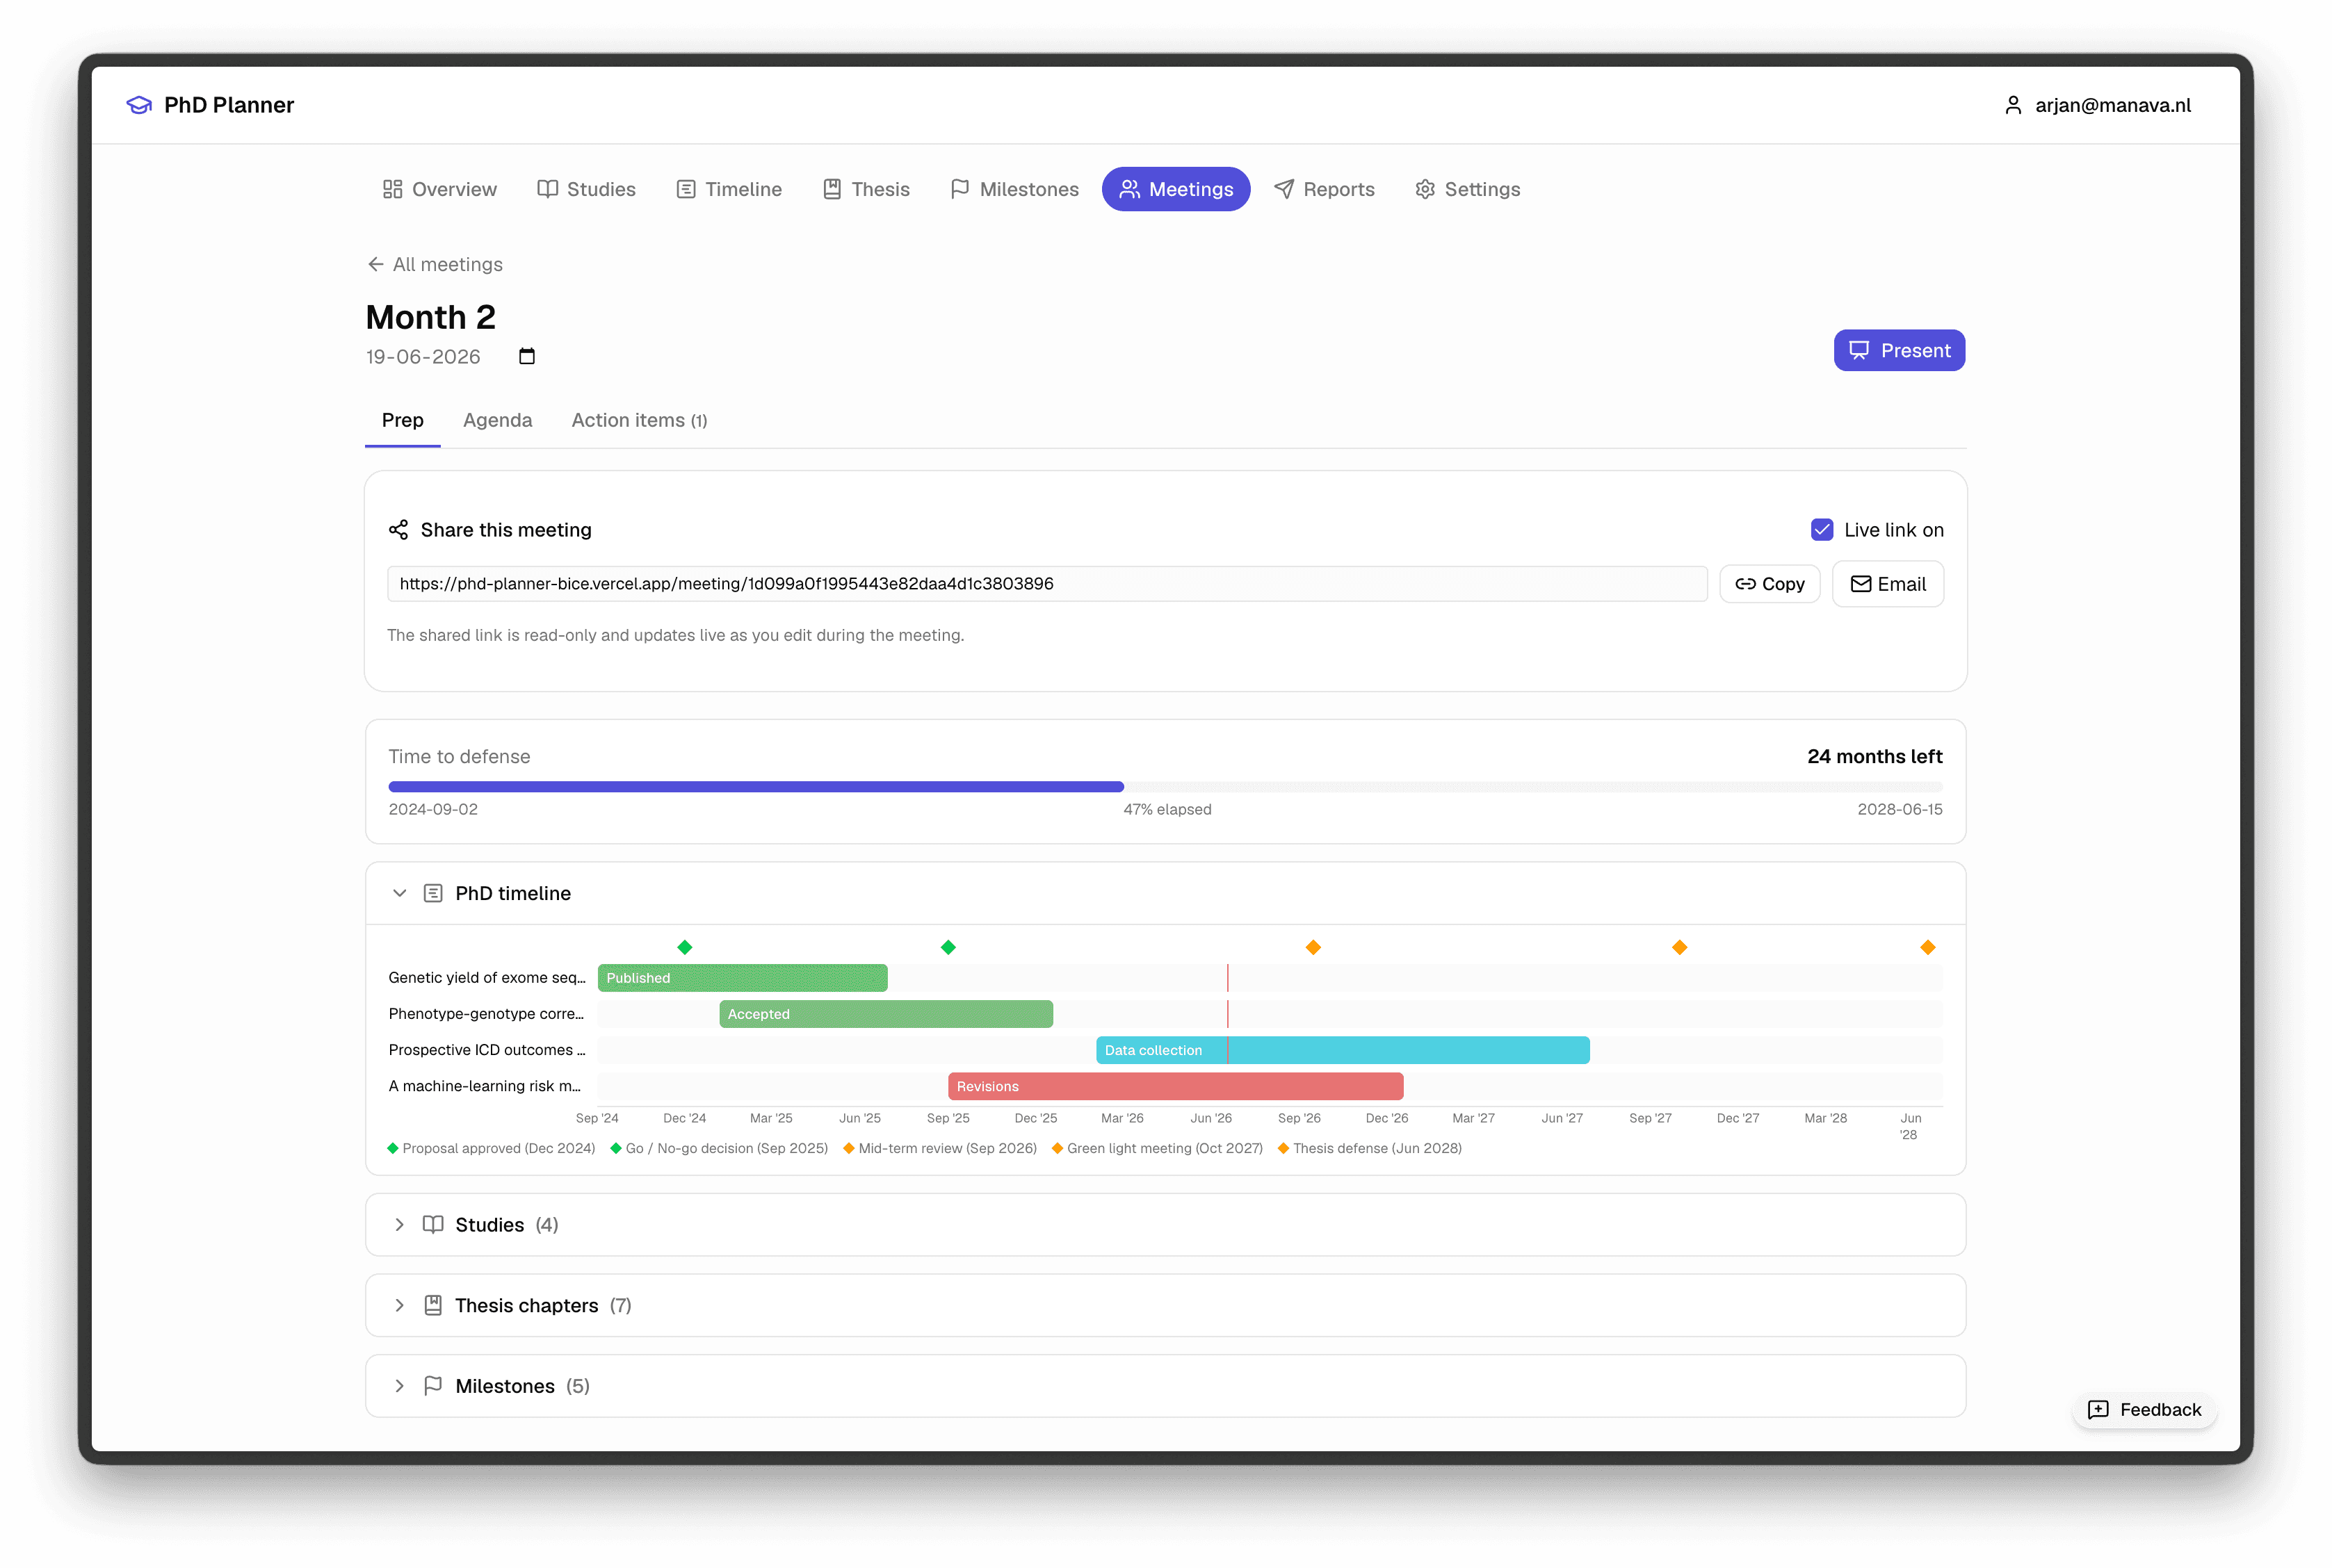Image resolution: width=2332 pixels, height=1568 pixels.
Task: Click the Feedback speech bubble icon
Action: pos(2098,1409)
